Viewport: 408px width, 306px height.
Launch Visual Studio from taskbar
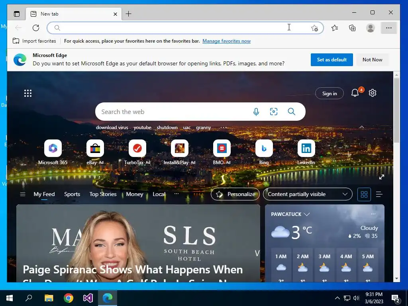[x=88, y=298]
